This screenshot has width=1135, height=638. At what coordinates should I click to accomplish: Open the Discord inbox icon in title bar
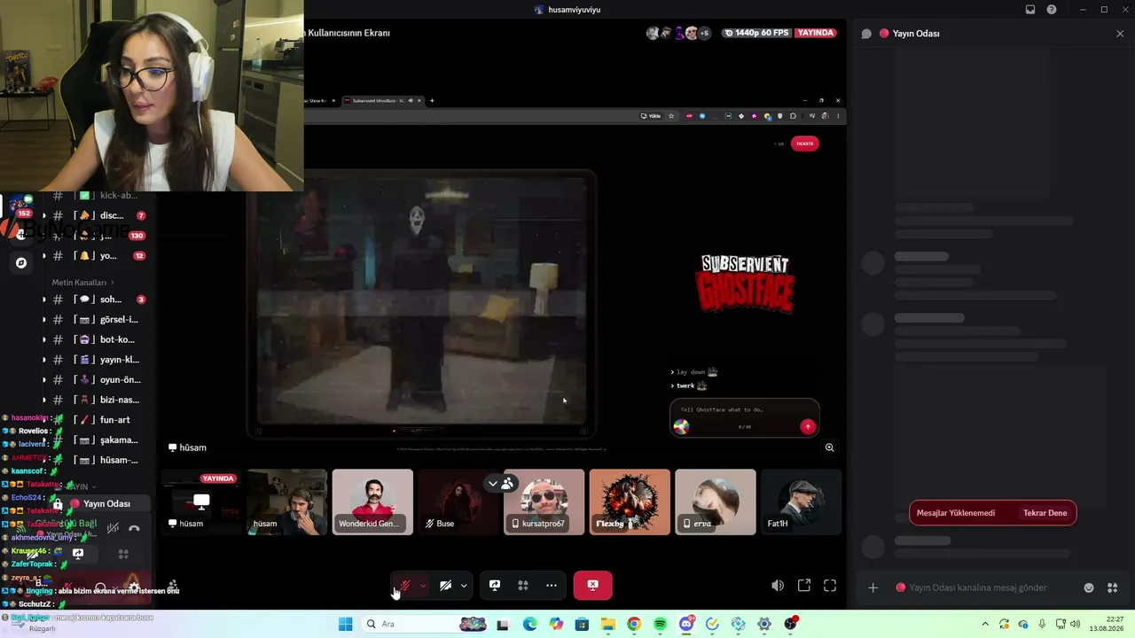(x=1030, y=10)
